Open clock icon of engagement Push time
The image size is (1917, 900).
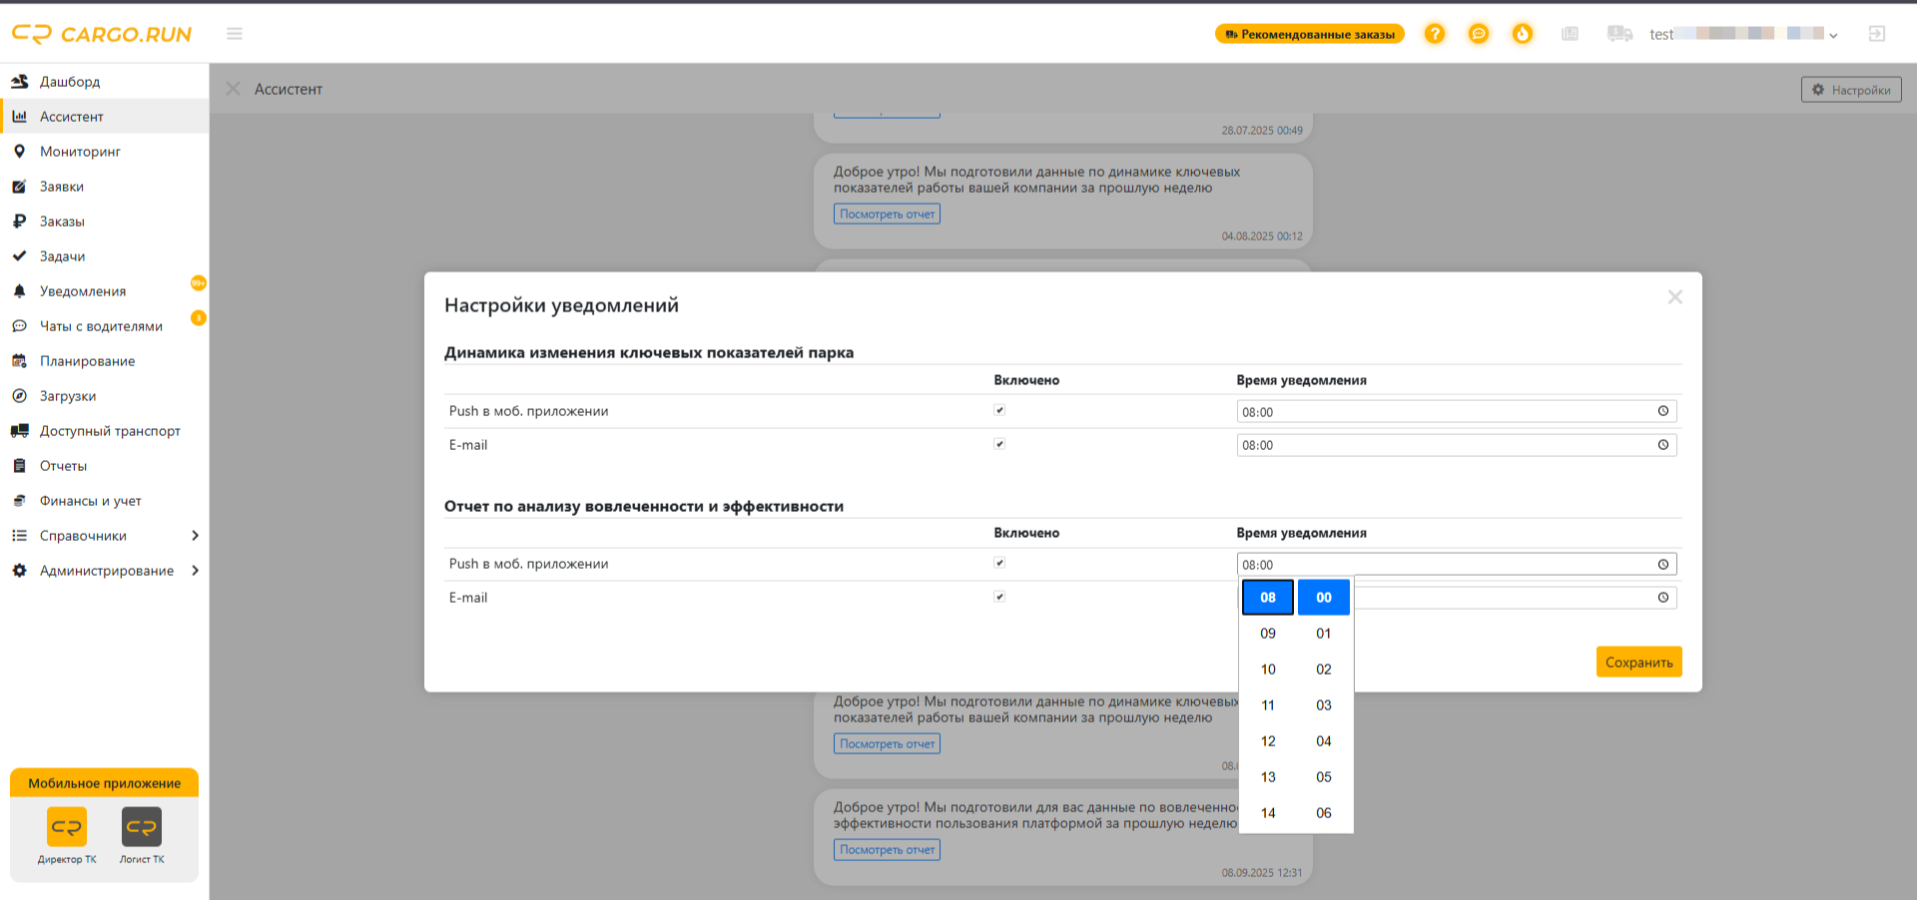point(1663,565)
